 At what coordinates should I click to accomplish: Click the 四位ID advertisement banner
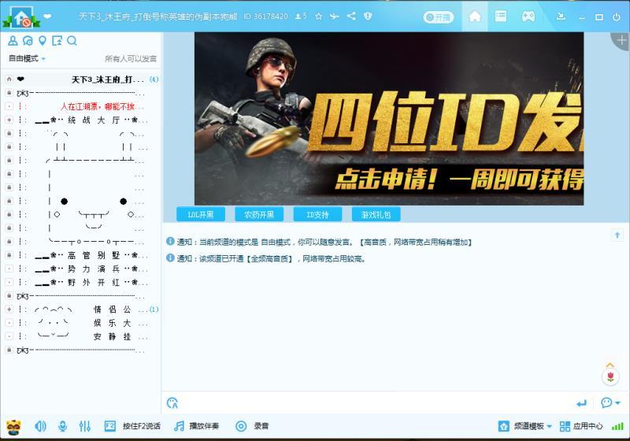click(x=389, y=118)
